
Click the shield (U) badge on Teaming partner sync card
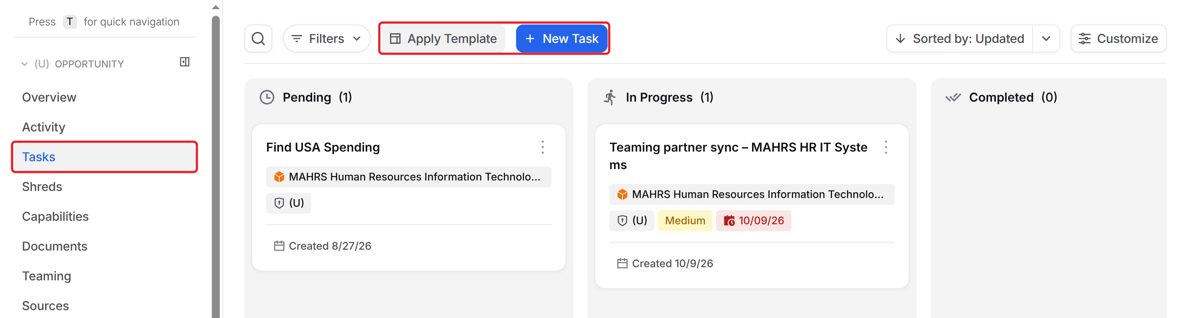631,221
